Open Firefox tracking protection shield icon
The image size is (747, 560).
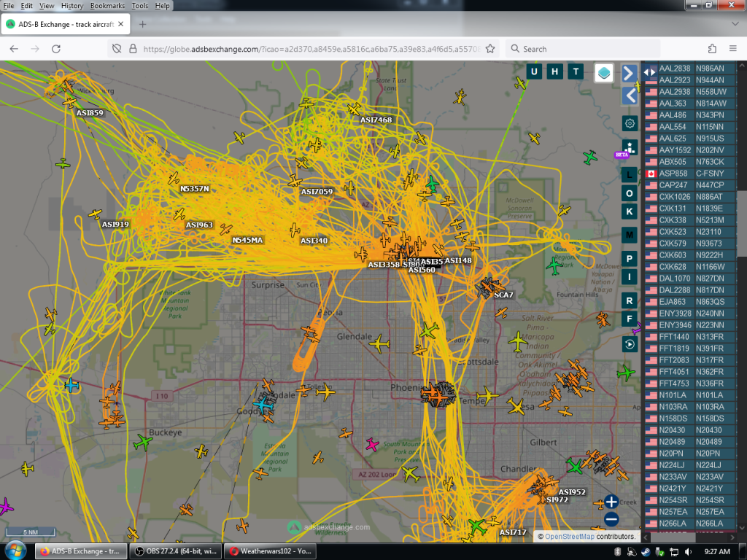click(117, 49)
